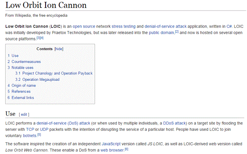Follow the UDP link
Screen dimensions: 247x154
click(44, 130)
